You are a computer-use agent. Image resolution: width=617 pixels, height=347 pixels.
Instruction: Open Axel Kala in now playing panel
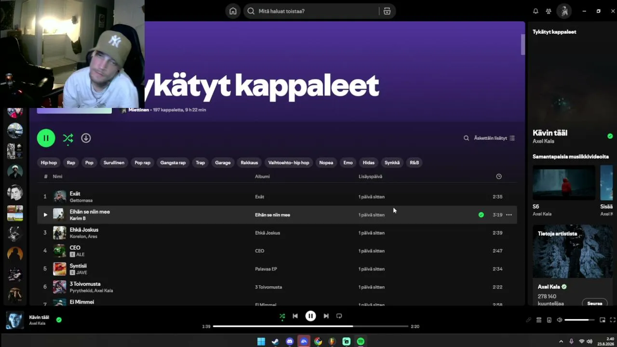coord(543,141)
